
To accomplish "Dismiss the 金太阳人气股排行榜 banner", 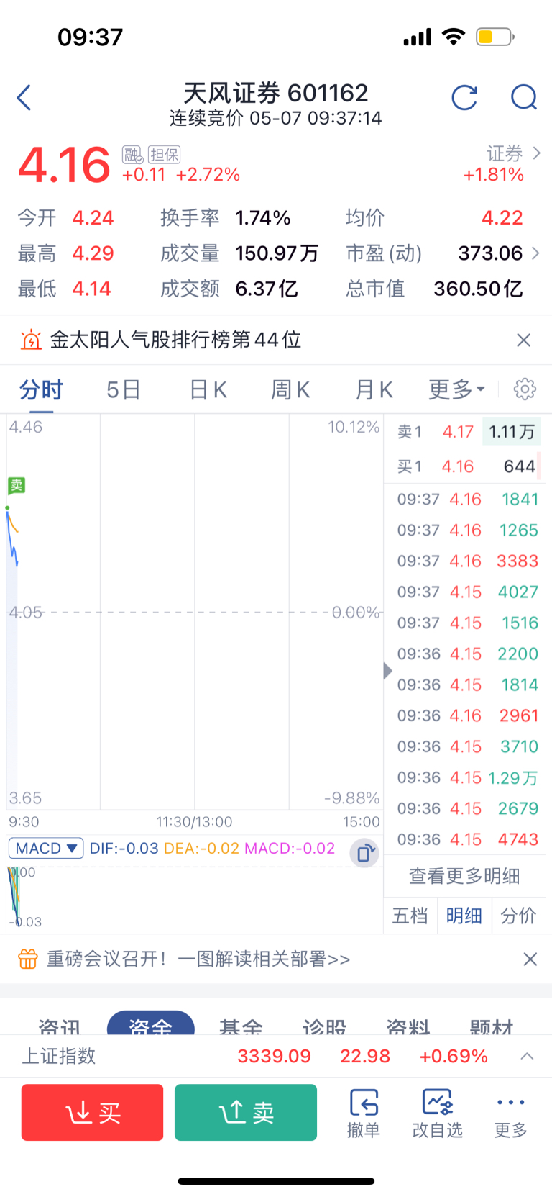I will 524,340.
